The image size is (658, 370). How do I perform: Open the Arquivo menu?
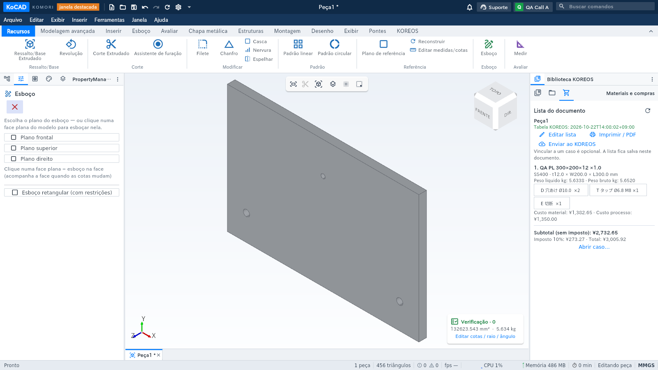click(13, 20)
